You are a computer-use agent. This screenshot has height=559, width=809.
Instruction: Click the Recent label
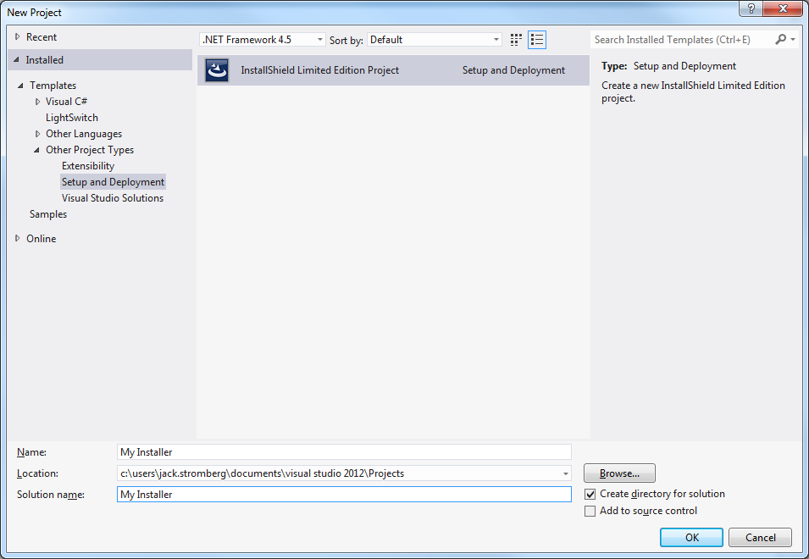point(42,37)
